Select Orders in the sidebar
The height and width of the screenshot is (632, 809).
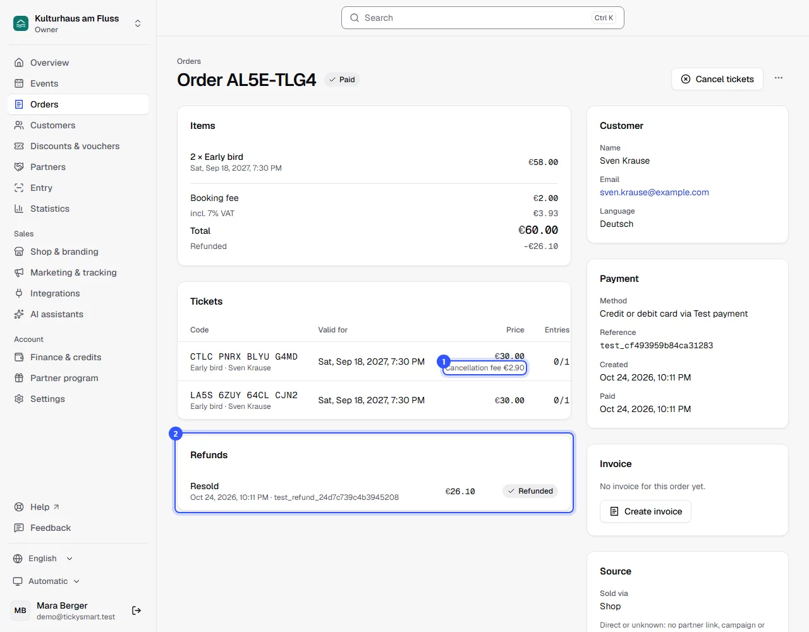click(78, 104)
